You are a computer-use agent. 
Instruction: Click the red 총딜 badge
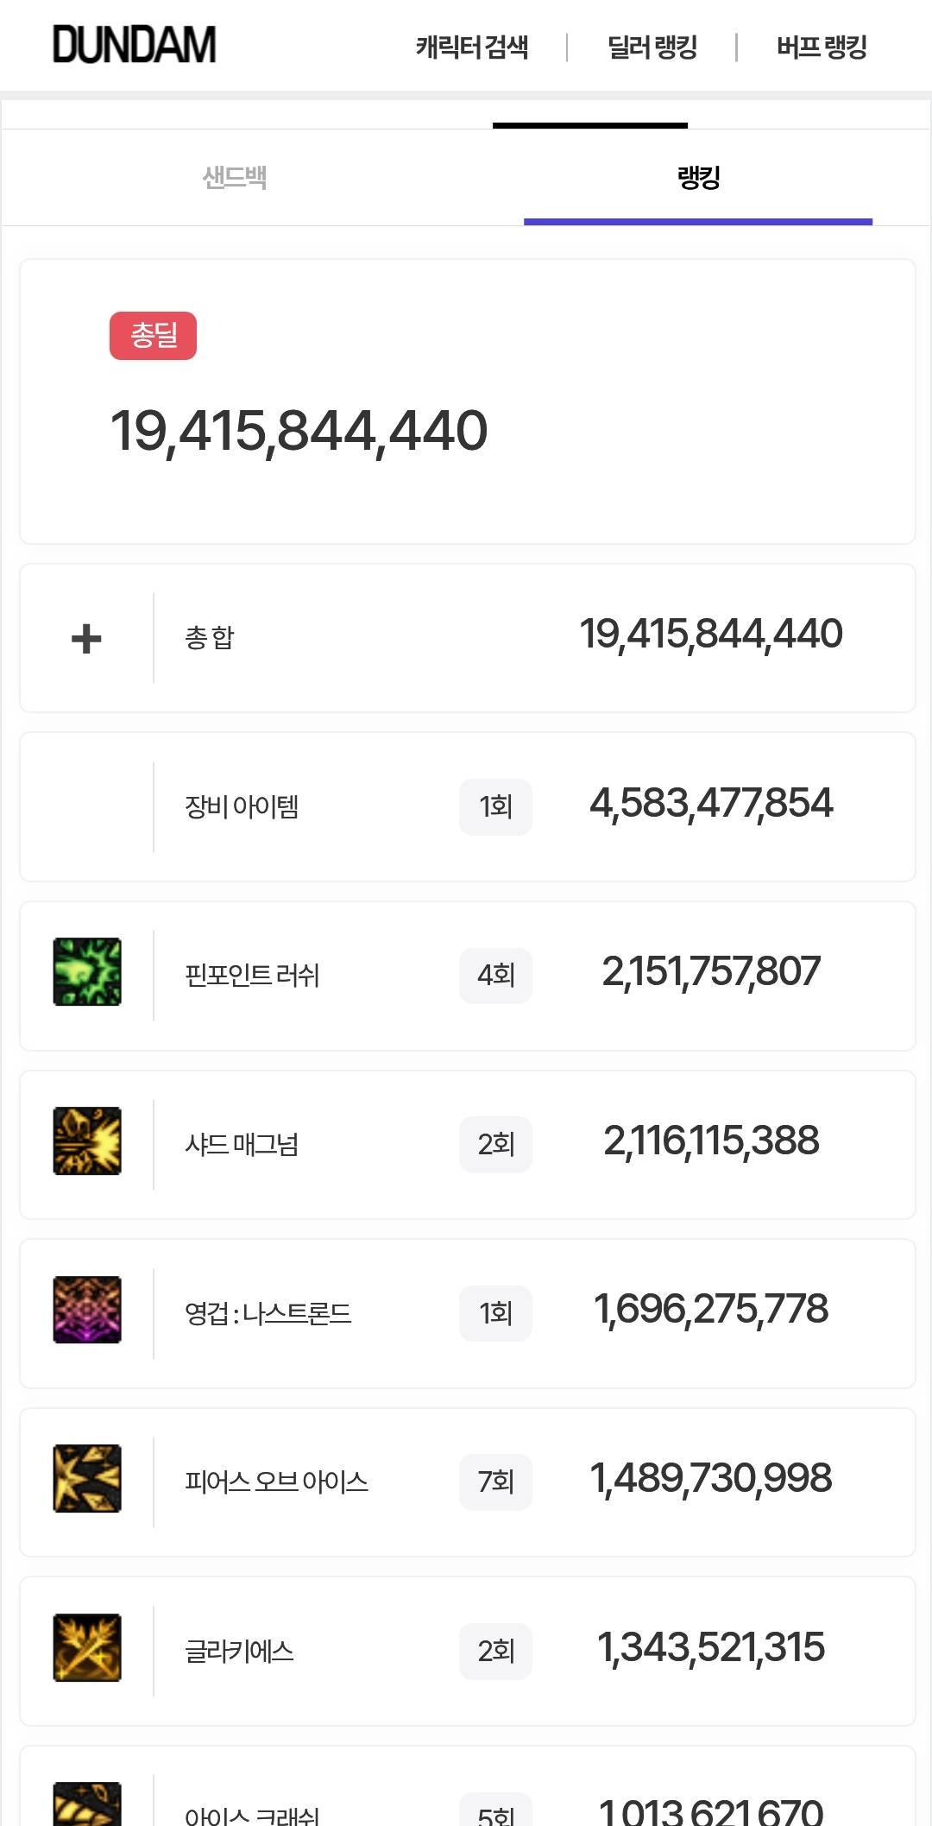pos(154,336)
